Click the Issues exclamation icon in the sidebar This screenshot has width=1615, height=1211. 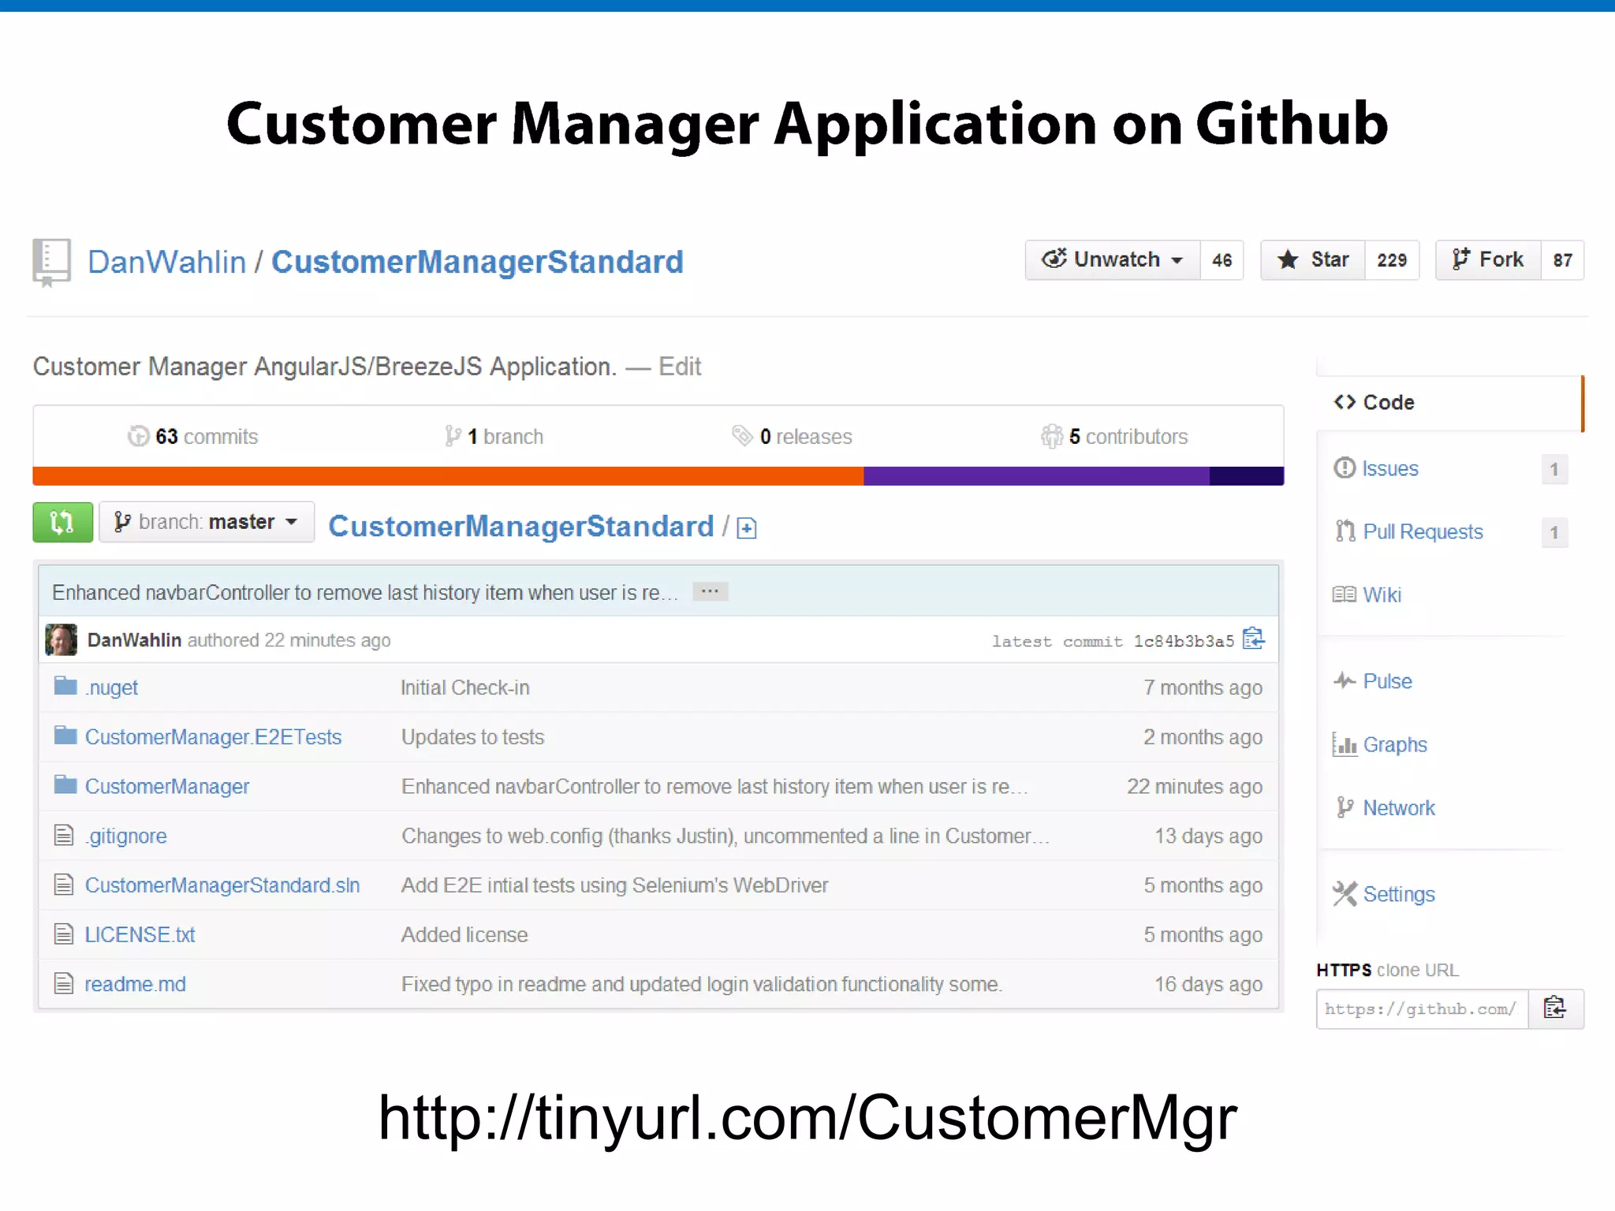pos(1345,468)
